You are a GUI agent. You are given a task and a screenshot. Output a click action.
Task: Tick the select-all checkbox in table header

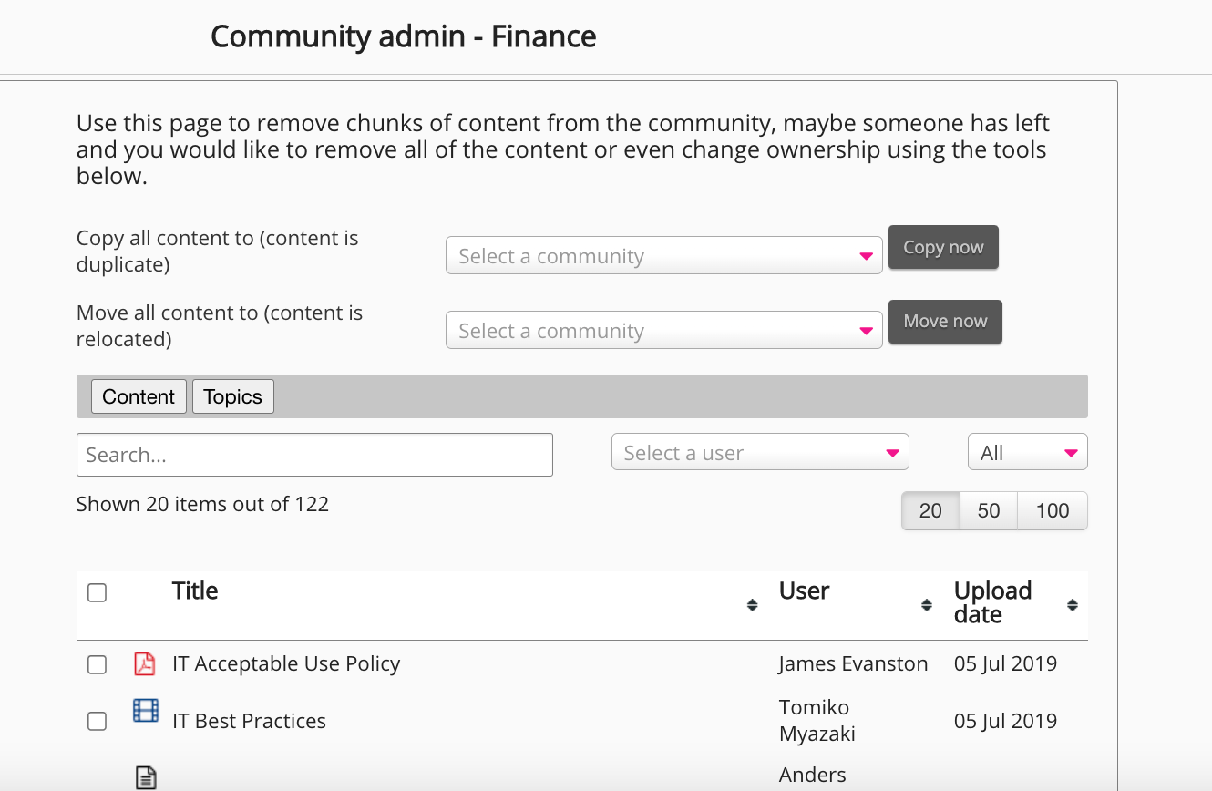(97, 593)
